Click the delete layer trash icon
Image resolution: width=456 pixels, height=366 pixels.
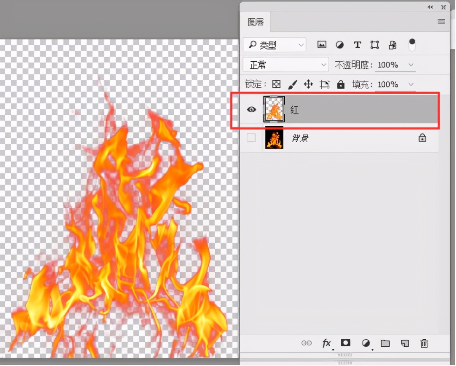pyautogui.click(x=424, y=343)
